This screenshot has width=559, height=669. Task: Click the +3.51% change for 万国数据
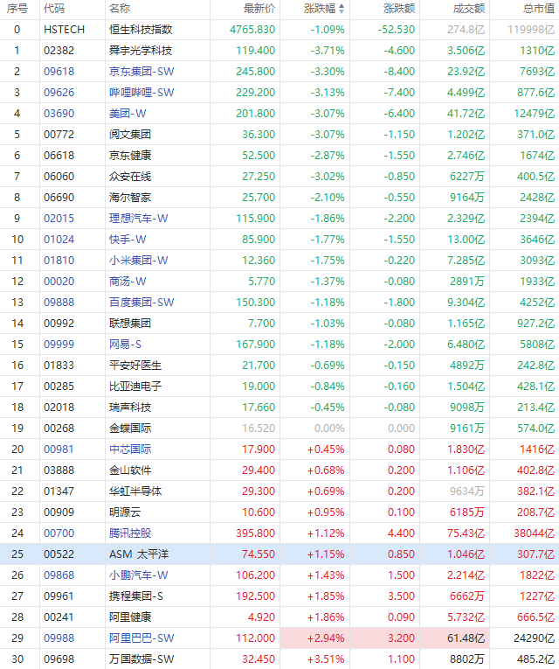(x=326, y=659)
